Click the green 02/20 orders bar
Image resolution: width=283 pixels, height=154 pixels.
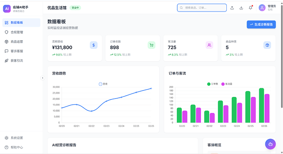[179, 115]
